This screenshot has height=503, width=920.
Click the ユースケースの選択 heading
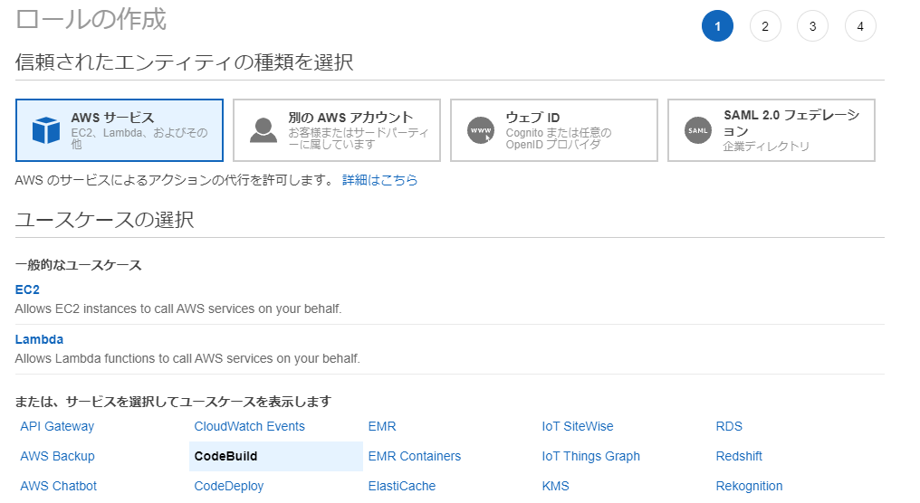coord(104,220)
